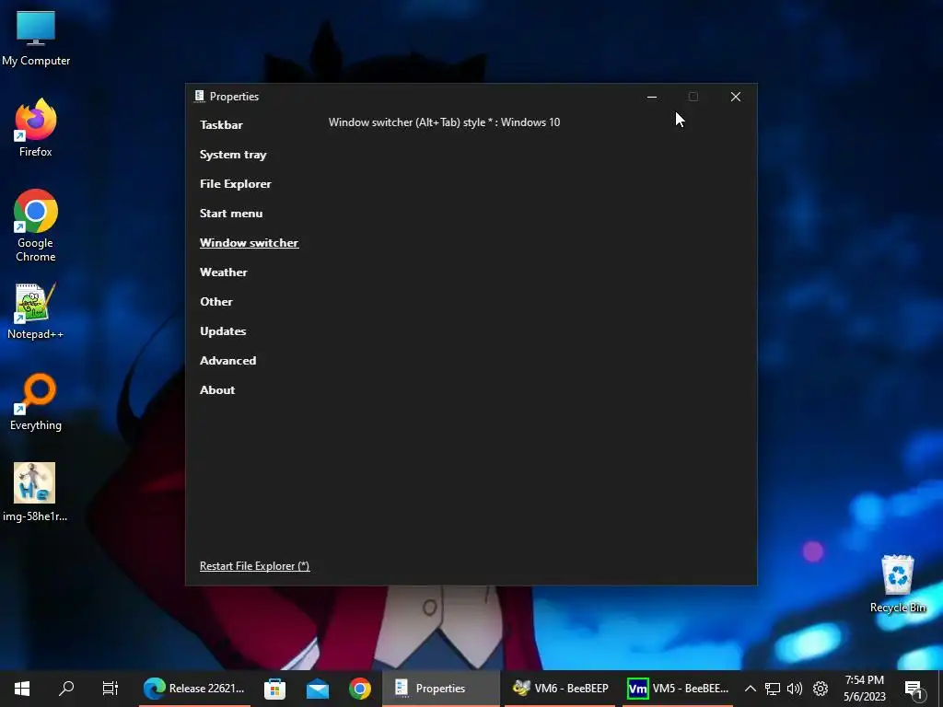Open the clock showing 7:54 PM

click(x=864, y=689)
